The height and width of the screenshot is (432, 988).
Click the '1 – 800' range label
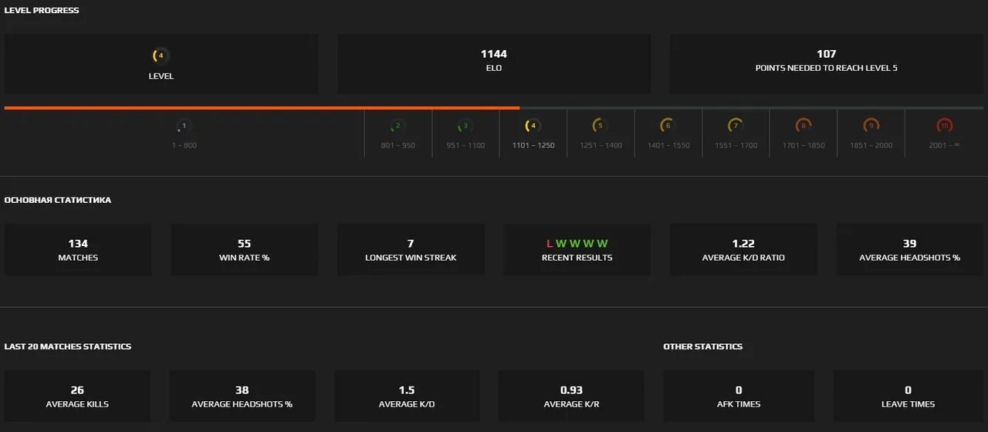point(184,146)
